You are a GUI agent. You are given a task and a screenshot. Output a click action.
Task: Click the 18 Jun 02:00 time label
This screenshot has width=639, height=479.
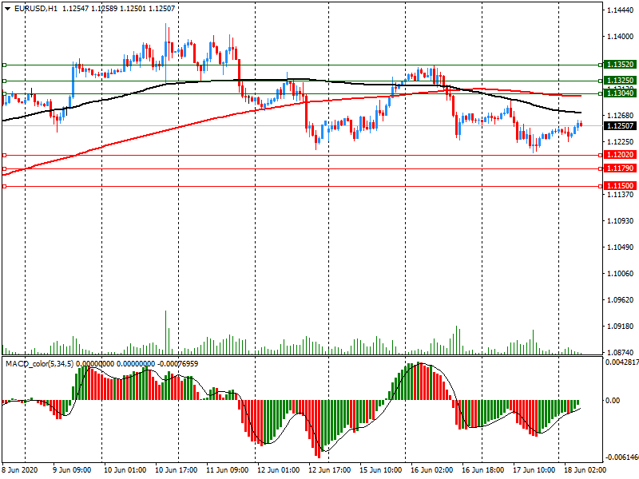(x=585, y=470)
